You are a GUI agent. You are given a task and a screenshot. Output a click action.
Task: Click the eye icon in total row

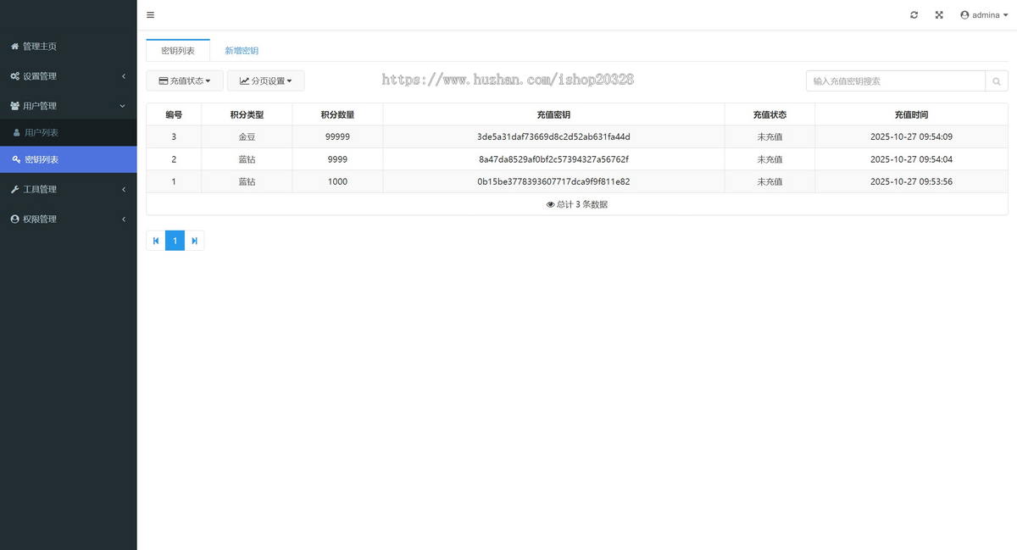click(551, 204)
